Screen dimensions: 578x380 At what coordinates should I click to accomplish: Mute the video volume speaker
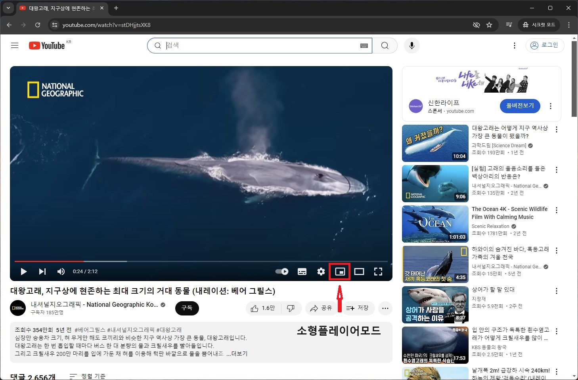pyautogui.click(x=61, y=272)
